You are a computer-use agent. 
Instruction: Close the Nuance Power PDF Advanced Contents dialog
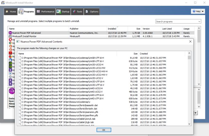click(190, 41)
